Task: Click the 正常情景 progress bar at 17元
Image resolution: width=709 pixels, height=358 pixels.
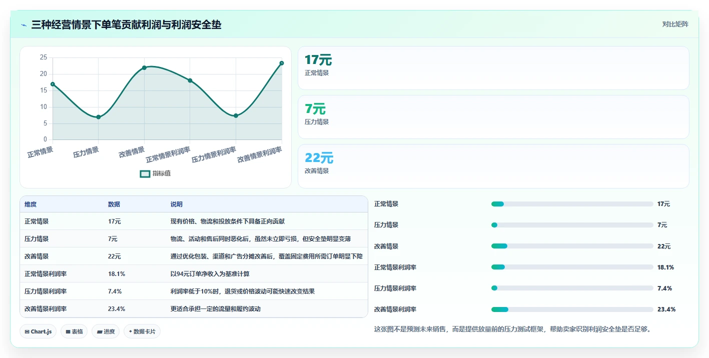Action: pyautogui.click(x=572, y=204)
